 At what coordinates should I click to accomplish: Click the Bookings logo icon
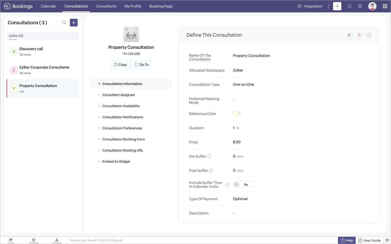click(x=7, y=6)
